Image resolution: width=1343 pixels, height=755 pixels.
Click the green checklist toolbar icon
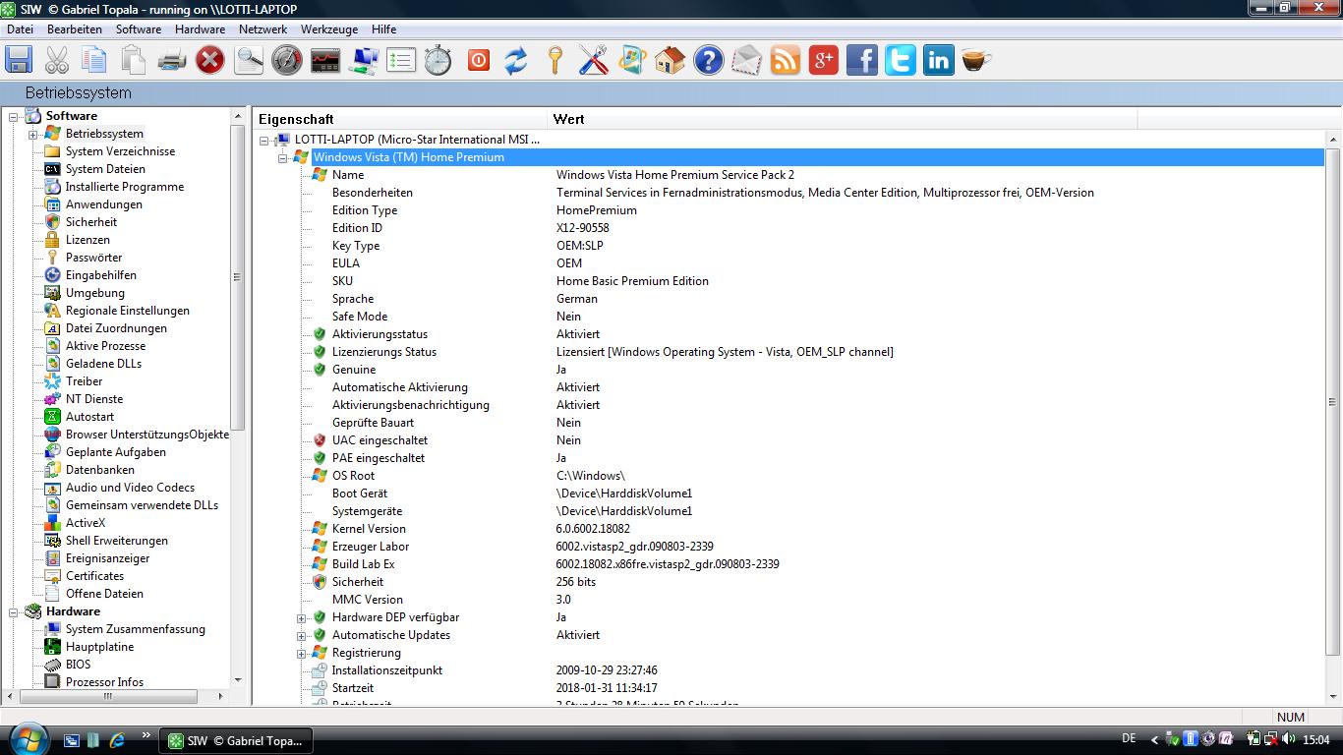click(401, 60)
